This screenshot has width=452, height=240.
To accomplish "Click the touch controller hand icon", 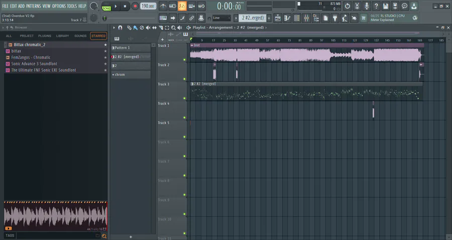I will (x=354, y=18).
